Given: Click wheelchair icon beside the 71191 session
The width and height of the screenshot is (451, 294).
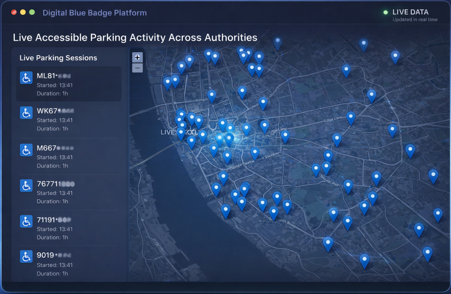Looking at the screenshot, I should [x=26, y=221].
